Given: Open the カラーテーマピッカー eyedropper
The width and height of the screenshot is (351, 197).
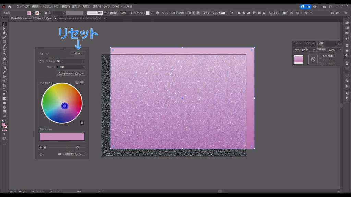Looking at the screenshot, I should [x=71, y=74].
